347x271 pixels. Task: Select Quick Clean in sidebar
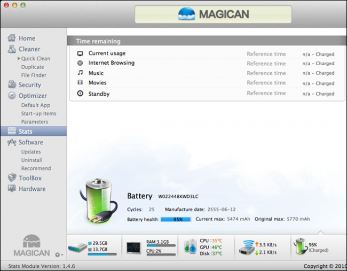(36, 58)
